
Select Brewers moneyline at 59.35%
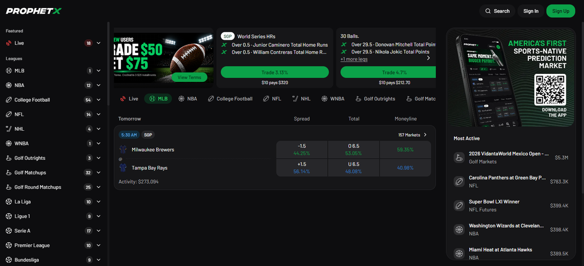click(405, 149)
